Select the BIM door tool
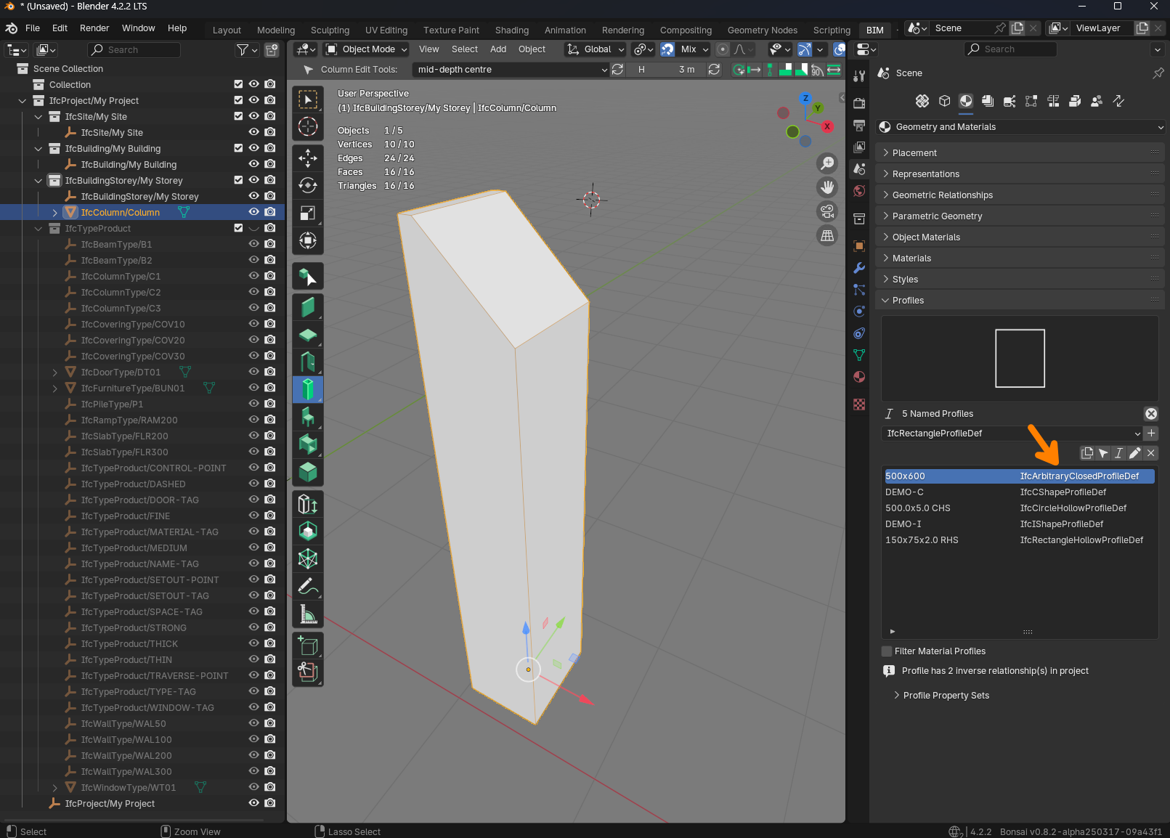This screenshot has height=838, width=1170. (x=308, y=362)
